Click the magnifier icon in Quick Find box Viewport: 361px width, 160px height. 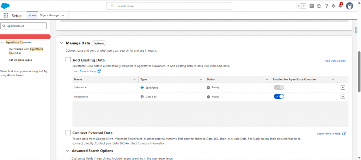tap(4, 26)
